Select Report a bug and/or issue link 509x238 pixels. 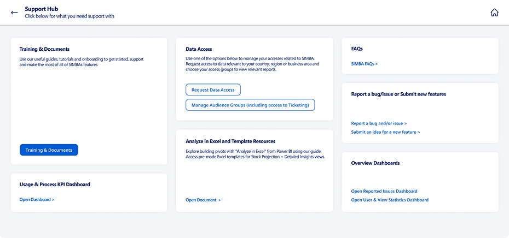coord(379,123)
